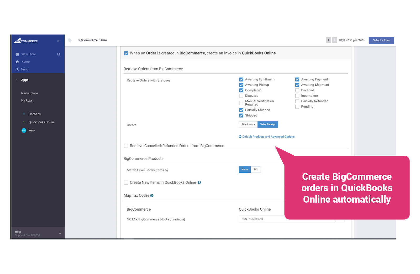Click the Match QuickBooks Items by label
This screenshot has height=274, width=420.
148,170
